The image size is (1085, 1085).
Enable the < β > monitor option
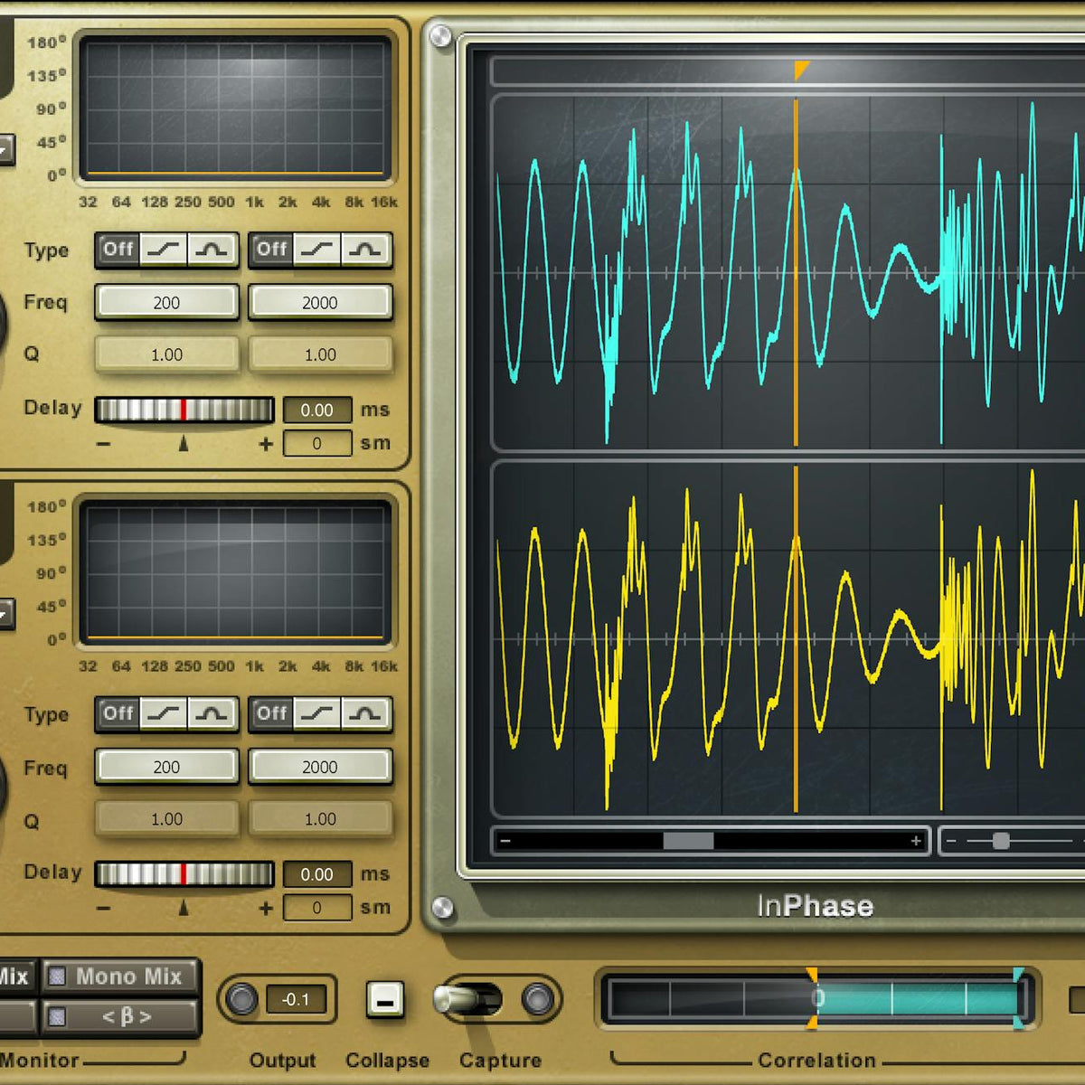pyautogui.click(x=119, y=1016)
